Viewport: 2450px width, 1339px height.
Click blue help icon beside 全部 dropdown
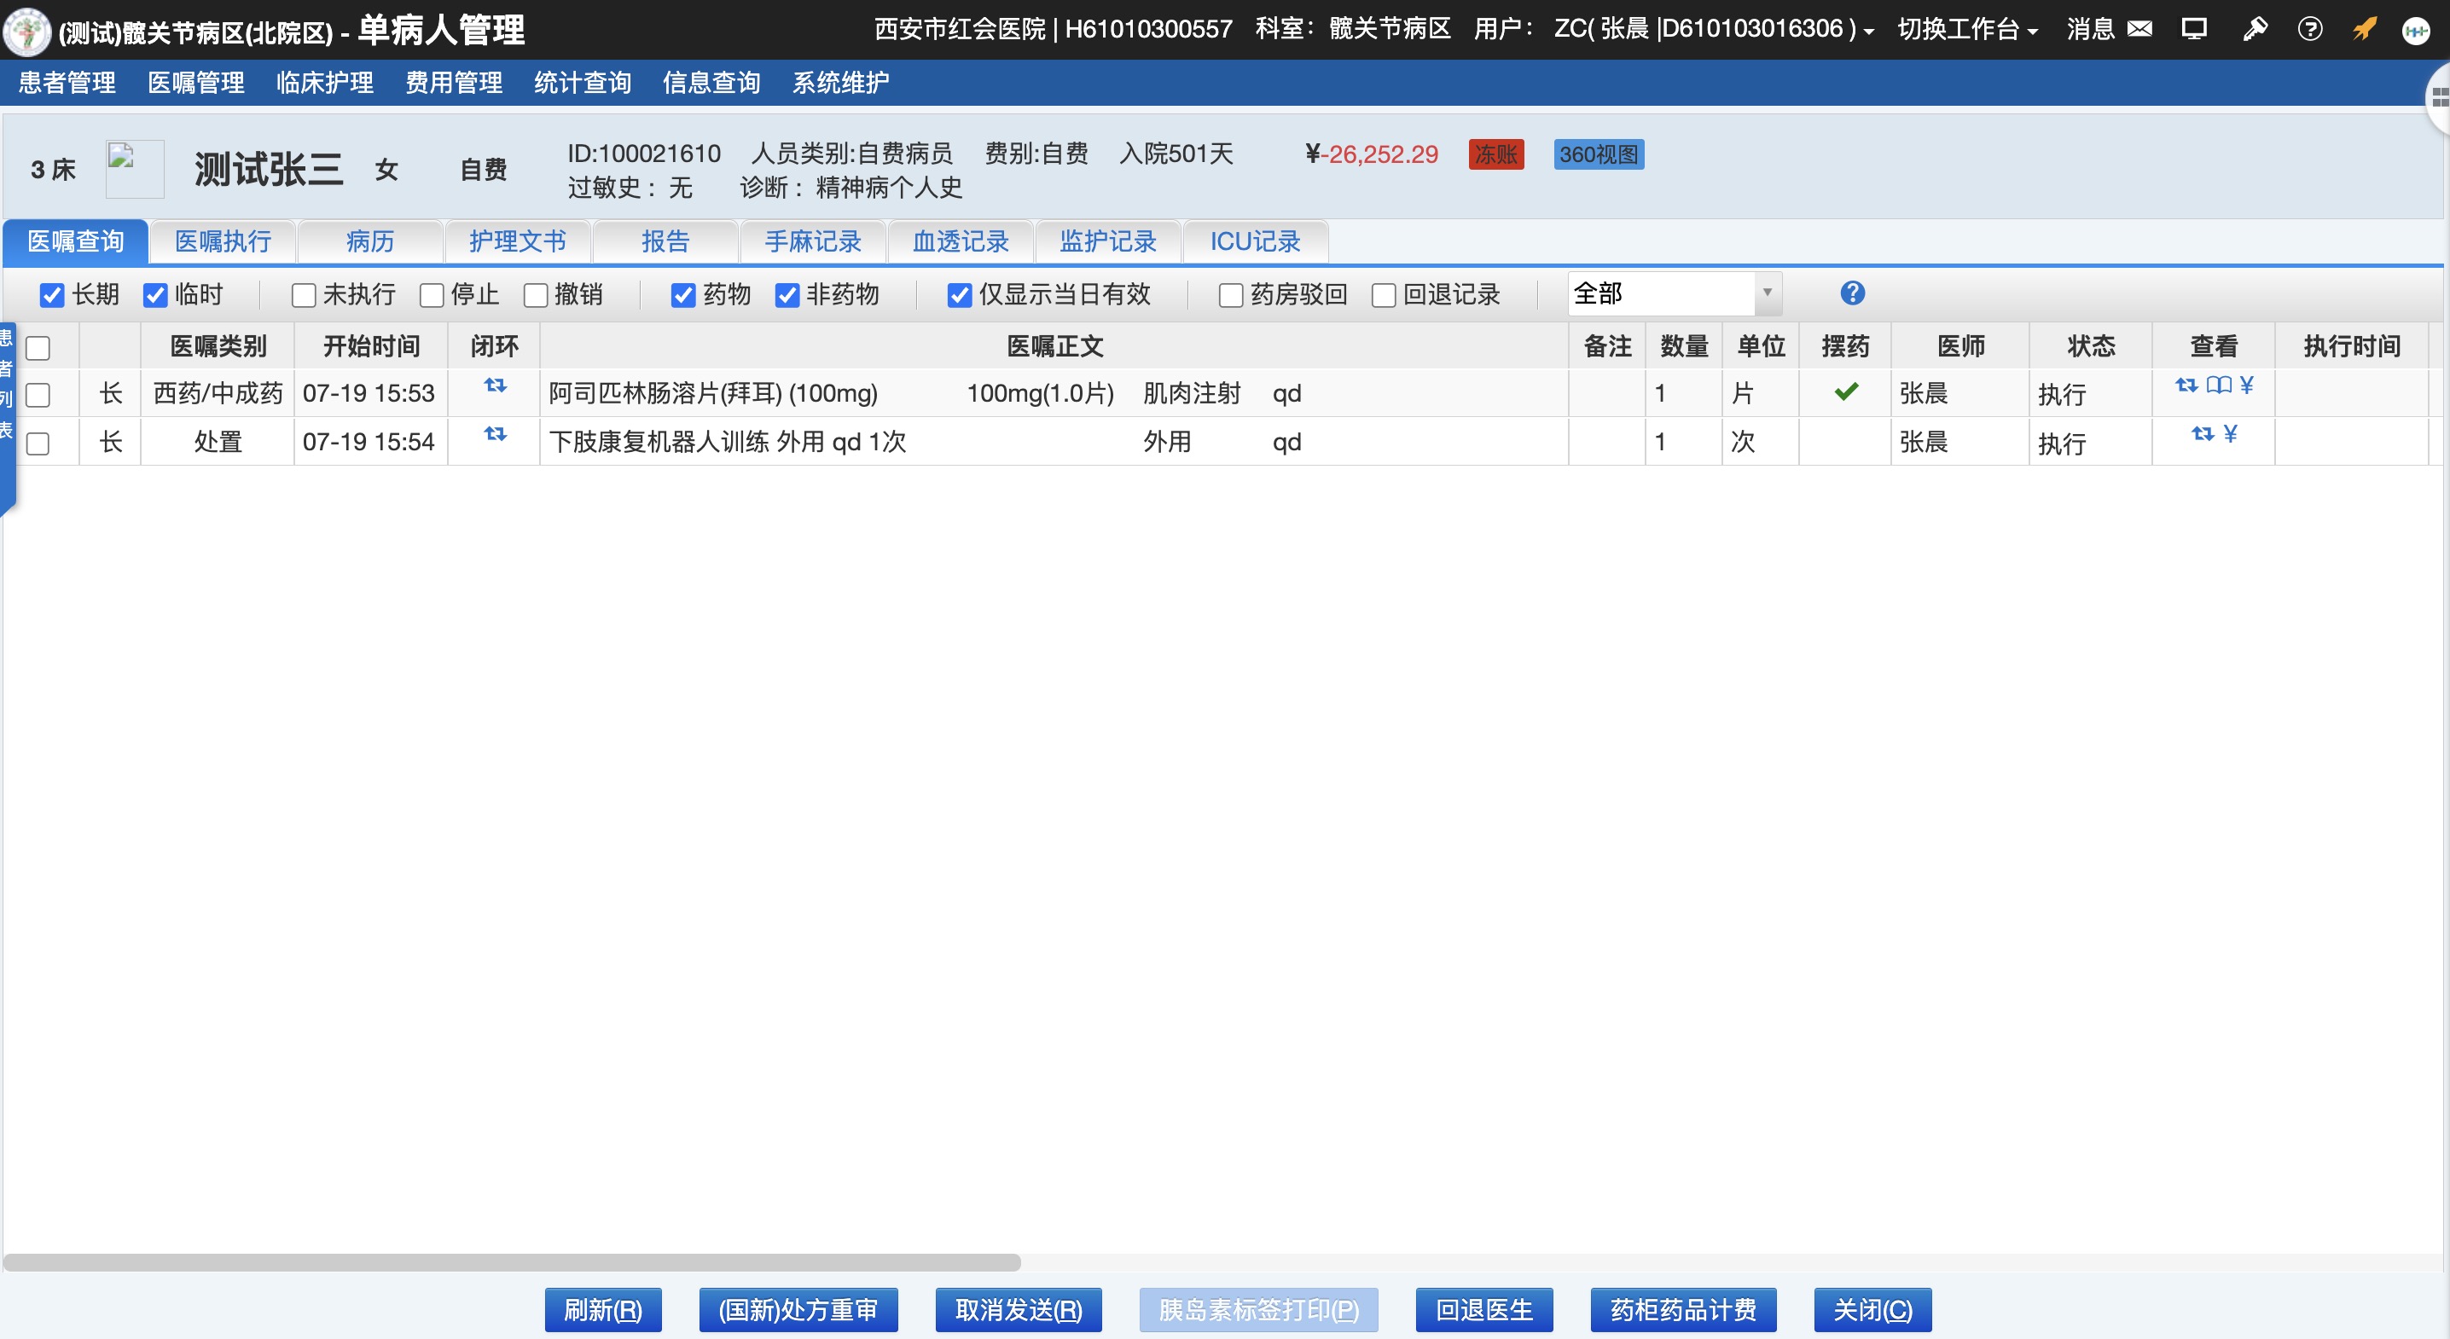point(1853,293)
